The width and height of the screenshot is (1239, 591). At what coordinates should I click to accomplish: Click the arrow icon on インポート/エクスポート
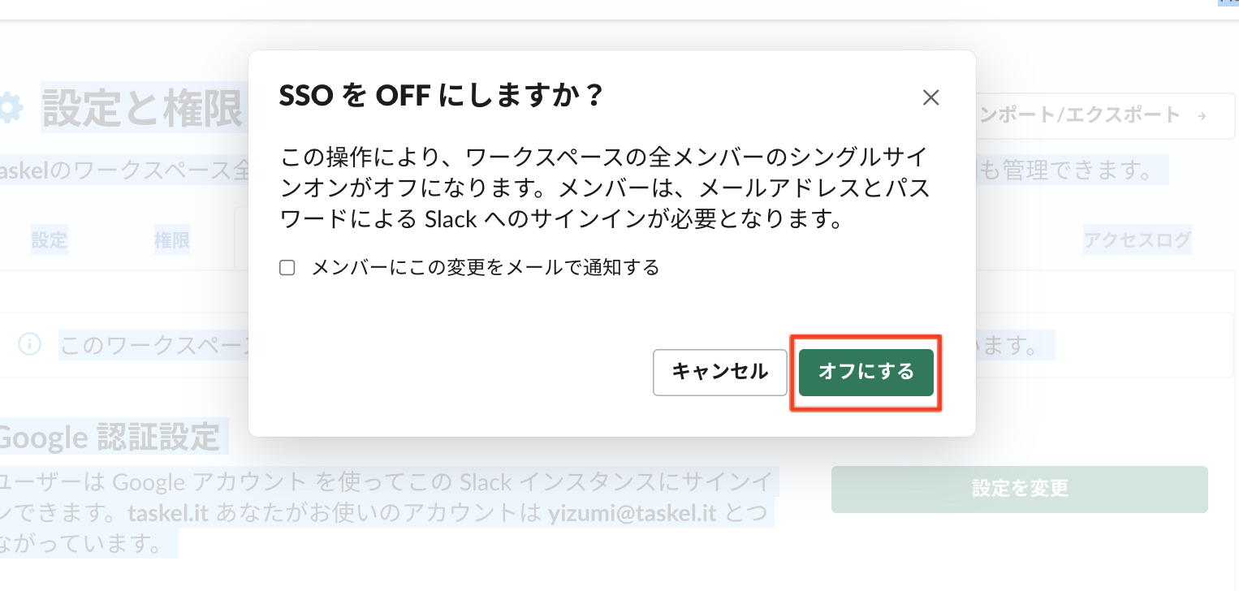(x=1202, y=115)
